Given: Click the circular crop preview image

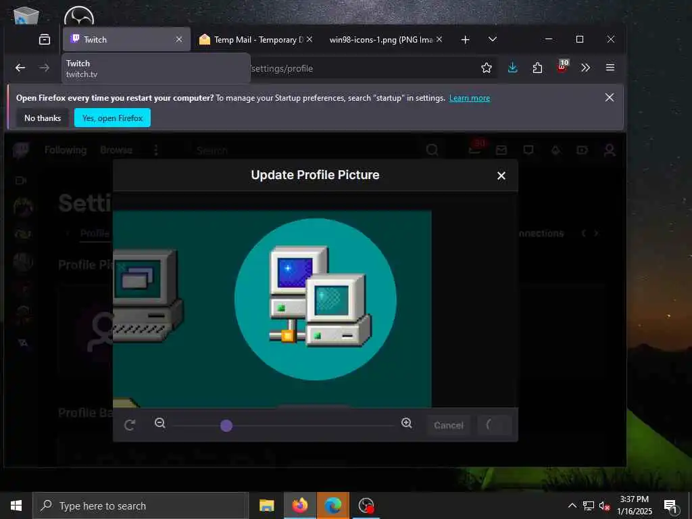Looking at the screenshot, I should 315,299.
